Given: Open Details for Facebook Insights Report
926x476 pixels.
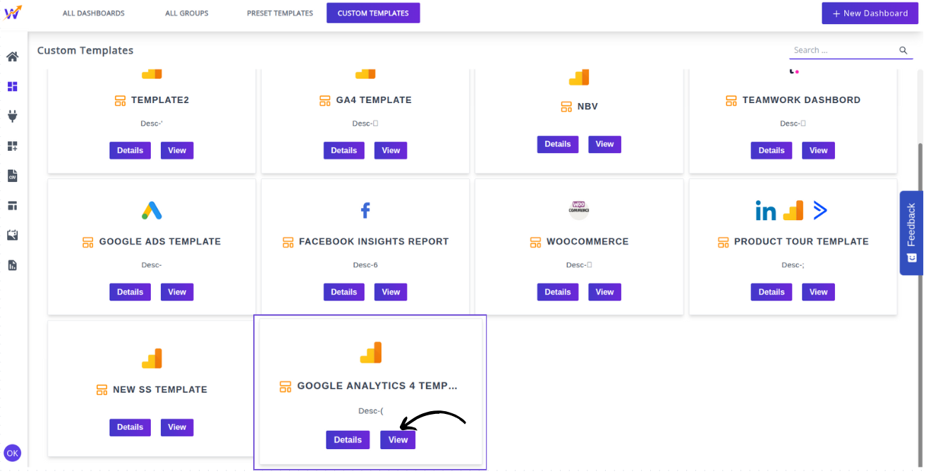Looking at the screenshot, I should point(343,292).
